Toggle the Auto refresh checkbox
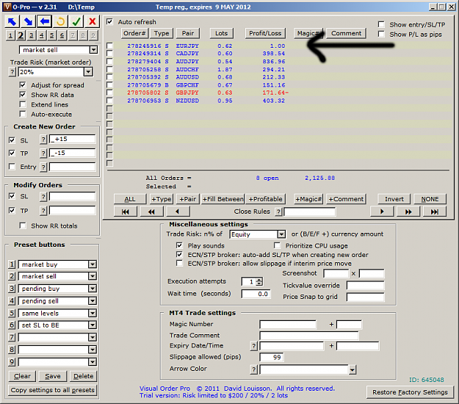 (x=109, y=21)
